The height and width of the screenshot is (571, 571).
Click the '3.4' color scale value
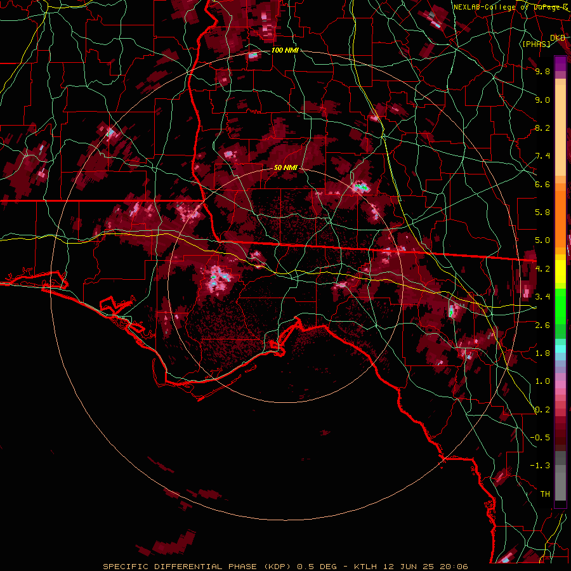542,297
